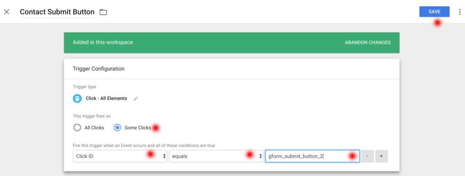465x176 pixels.
Task: Click the All Clicks label text
Action: pos(94,128)
